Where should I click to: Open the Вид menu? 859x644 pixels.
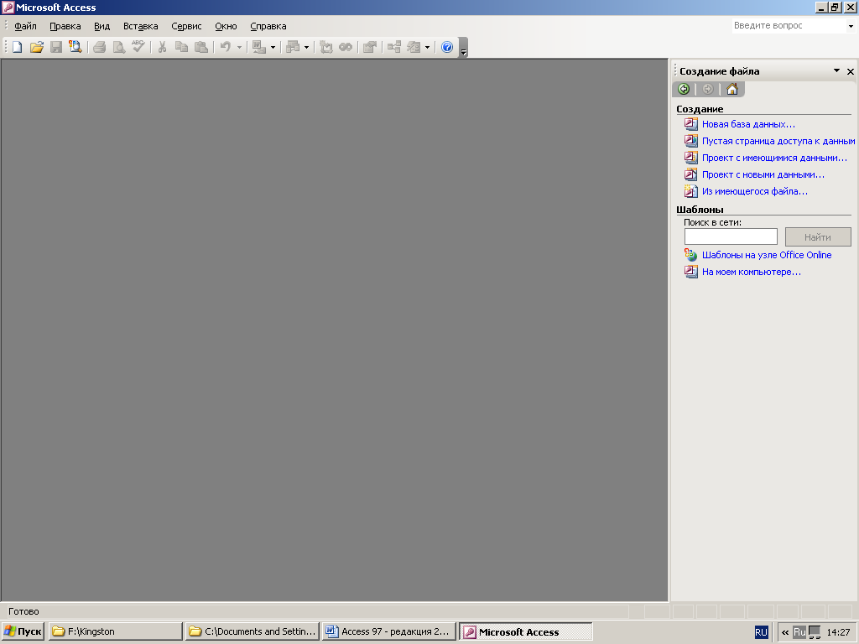[x=102, y=26]
